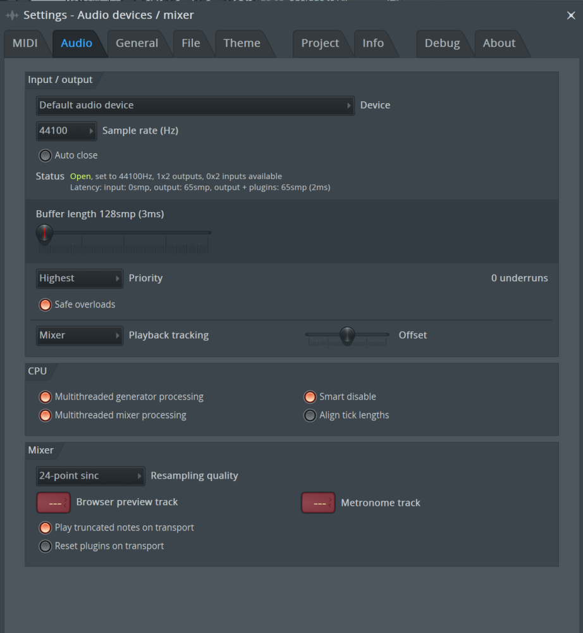Click the Status label
583x633 pixels.
(50, 177)
